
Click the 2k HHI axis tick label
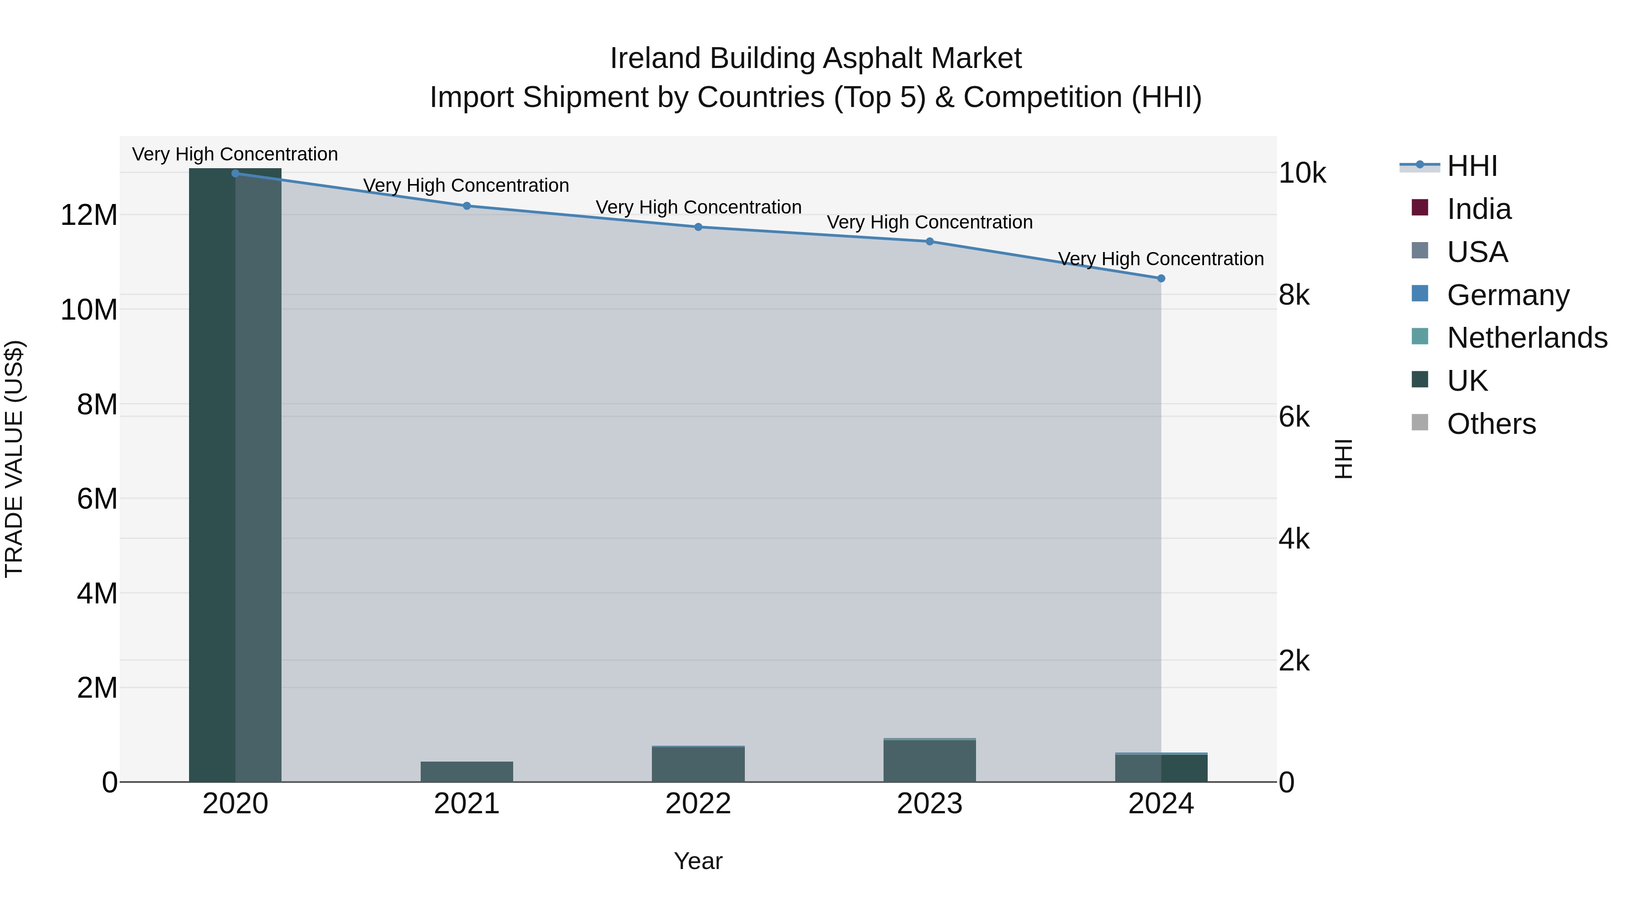[x=1294, y=661]
